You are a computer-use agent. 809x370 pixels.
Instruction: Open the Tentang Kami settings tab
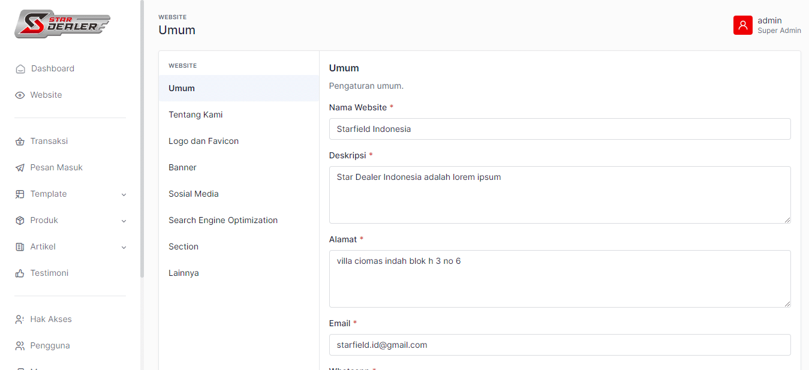[196, 115]
